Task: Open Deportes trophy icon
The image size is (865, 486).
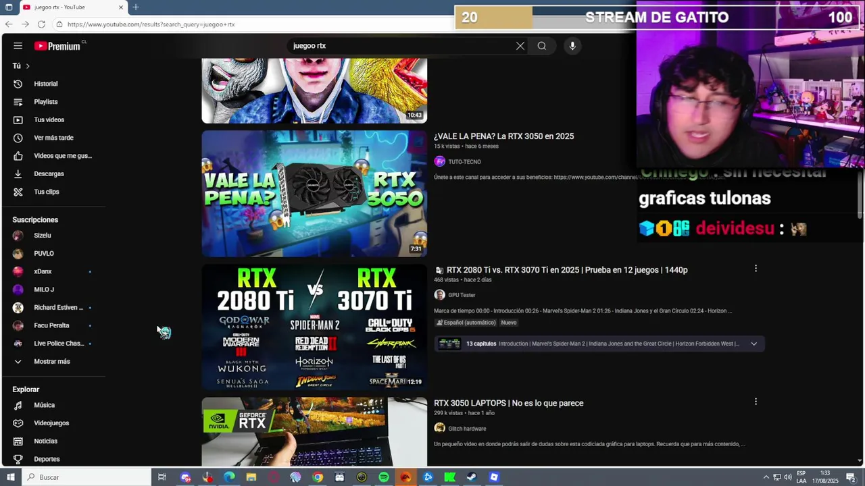Action: (18, 459)
